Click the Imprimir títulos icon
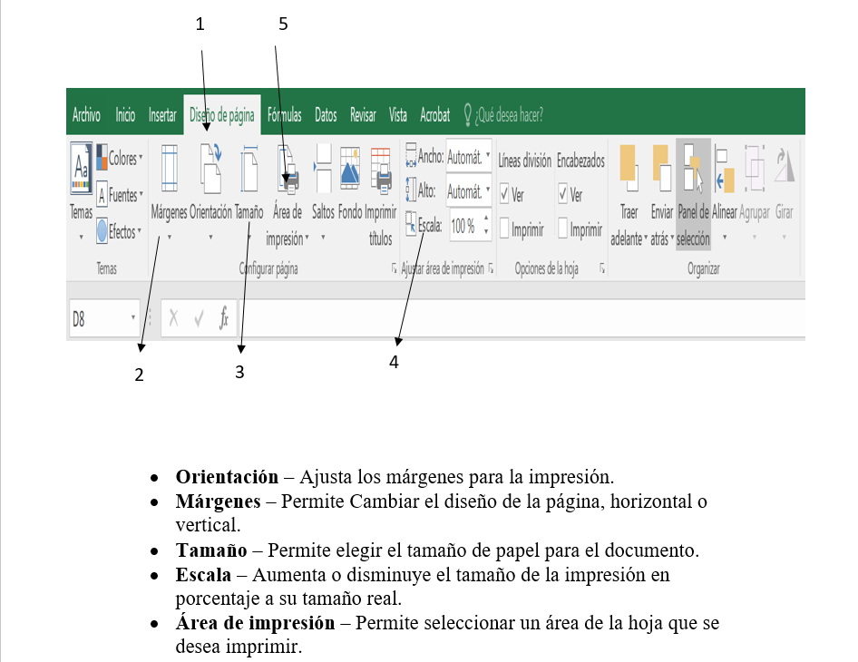The image size is (858, 662). click(381, 170)
